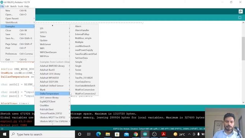Open the Timing example sketch
The height and width of the screenshot is (138, 245).
(x=84, y=74)
